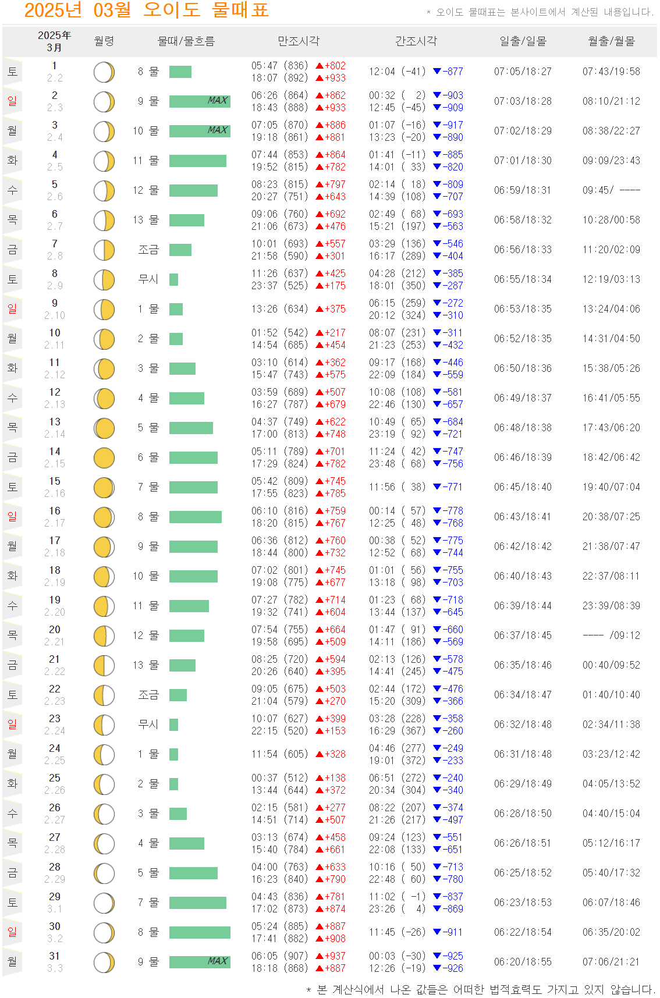Click the blue down arrow beside -926

pyautogui.click(x=437, y=968)
